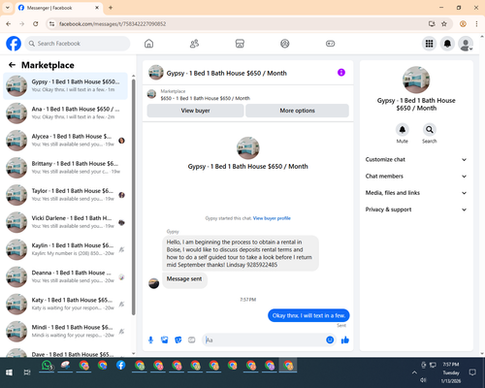Click the message input field Aa
This screenshot has height=388, width=485.
point(264,339)
